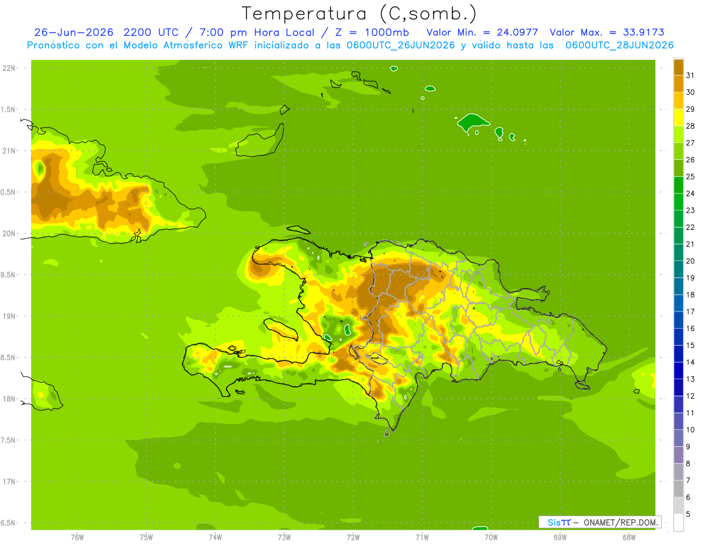Viewport: 706px width, 545px height.
Task: Click the '72W' longitude axis label
Action: point(353,537)
